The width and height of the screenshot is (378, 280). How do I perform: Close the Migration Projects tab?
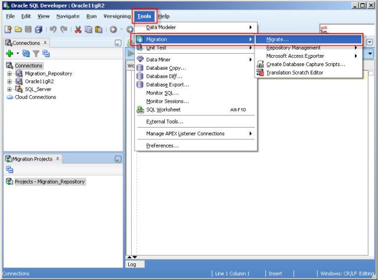point(58,159)
